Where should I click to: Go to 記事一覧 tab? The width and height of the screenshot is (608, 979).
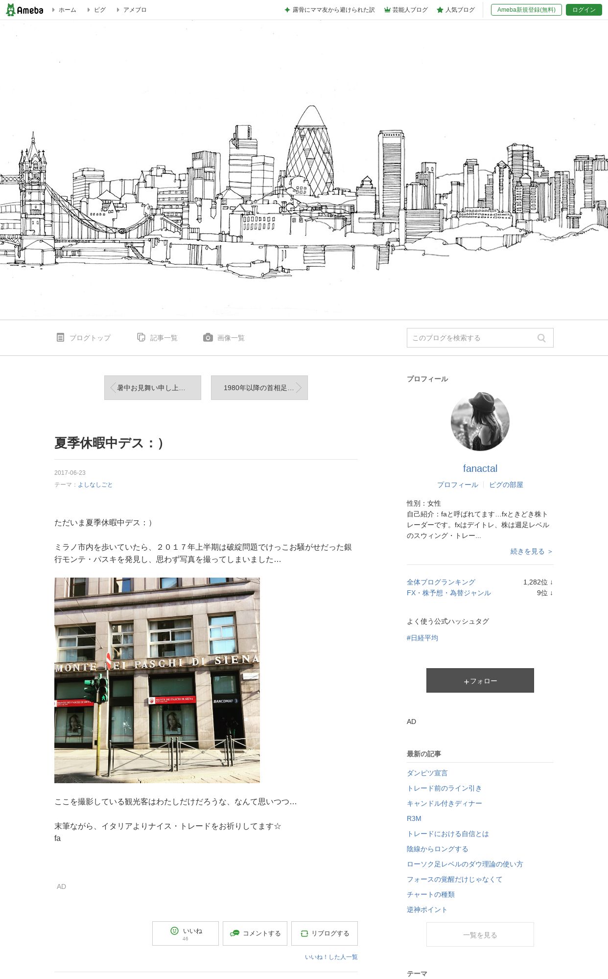[157, 338]
